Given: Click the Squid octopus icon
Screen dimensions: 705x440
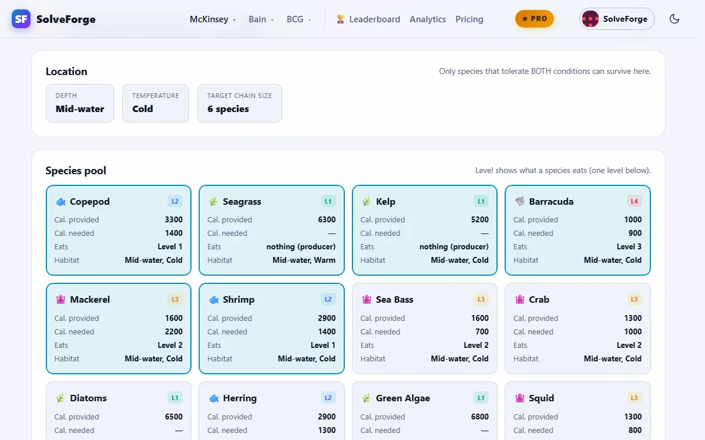Looking at the screenshot, I should [x=519, y=398].
